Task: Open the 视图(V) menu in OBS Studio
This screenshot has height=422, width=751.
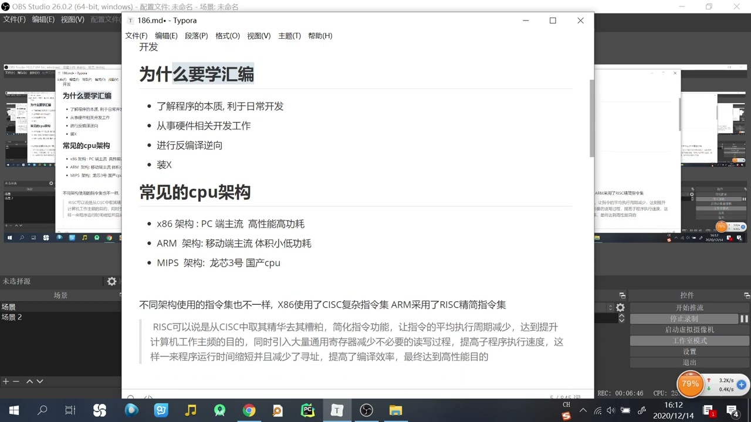Action: click(x=73, y=19)
